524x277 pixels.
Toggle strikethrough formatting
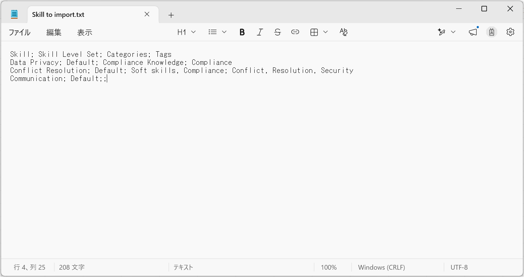[x=277, y=32]
